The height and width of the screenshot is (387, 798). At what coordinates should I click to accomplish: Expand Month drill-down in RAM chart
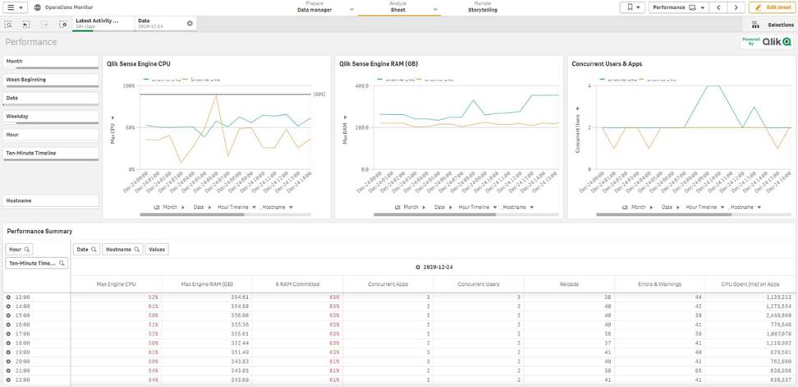click(x=424, y=207)
